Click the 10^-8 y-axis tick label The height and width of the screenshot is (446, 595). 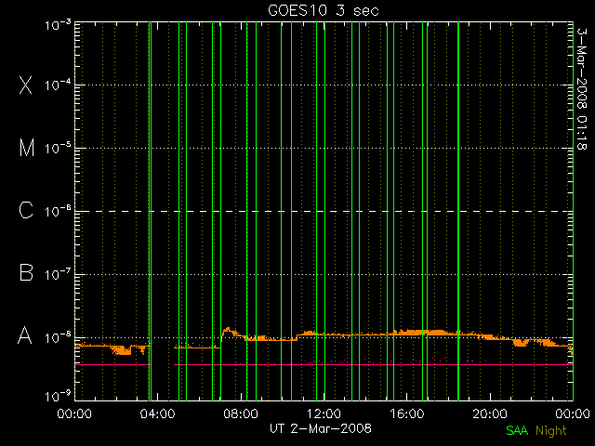(x=58, y=337)
